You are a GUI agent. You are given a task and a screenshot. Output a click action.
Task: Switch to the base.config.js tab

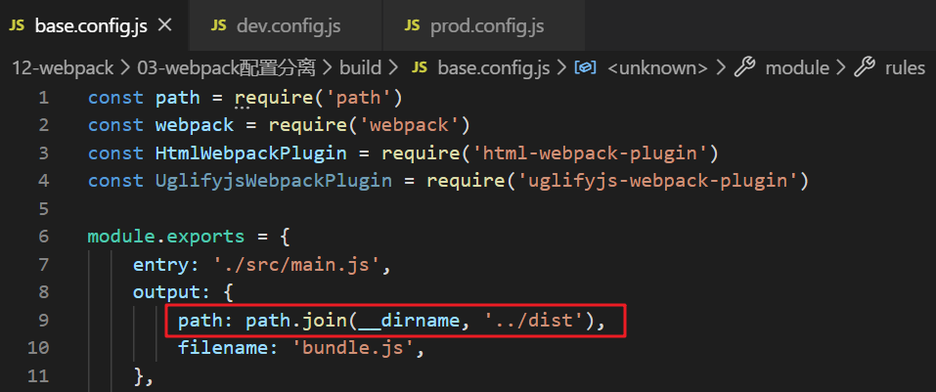click(x=94, y=25)
